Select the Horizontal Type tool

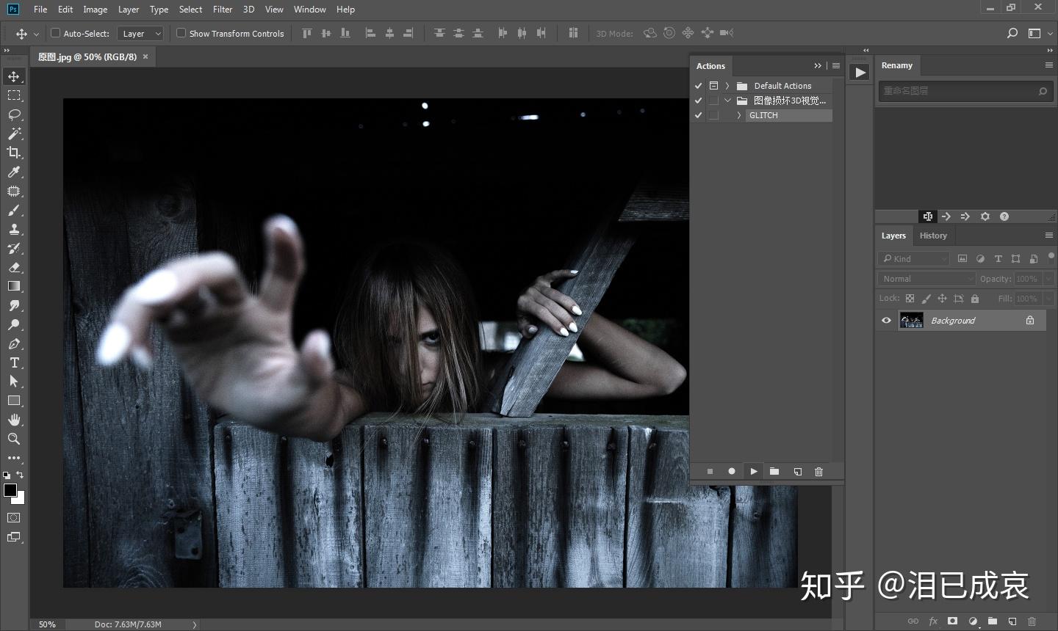14,362
